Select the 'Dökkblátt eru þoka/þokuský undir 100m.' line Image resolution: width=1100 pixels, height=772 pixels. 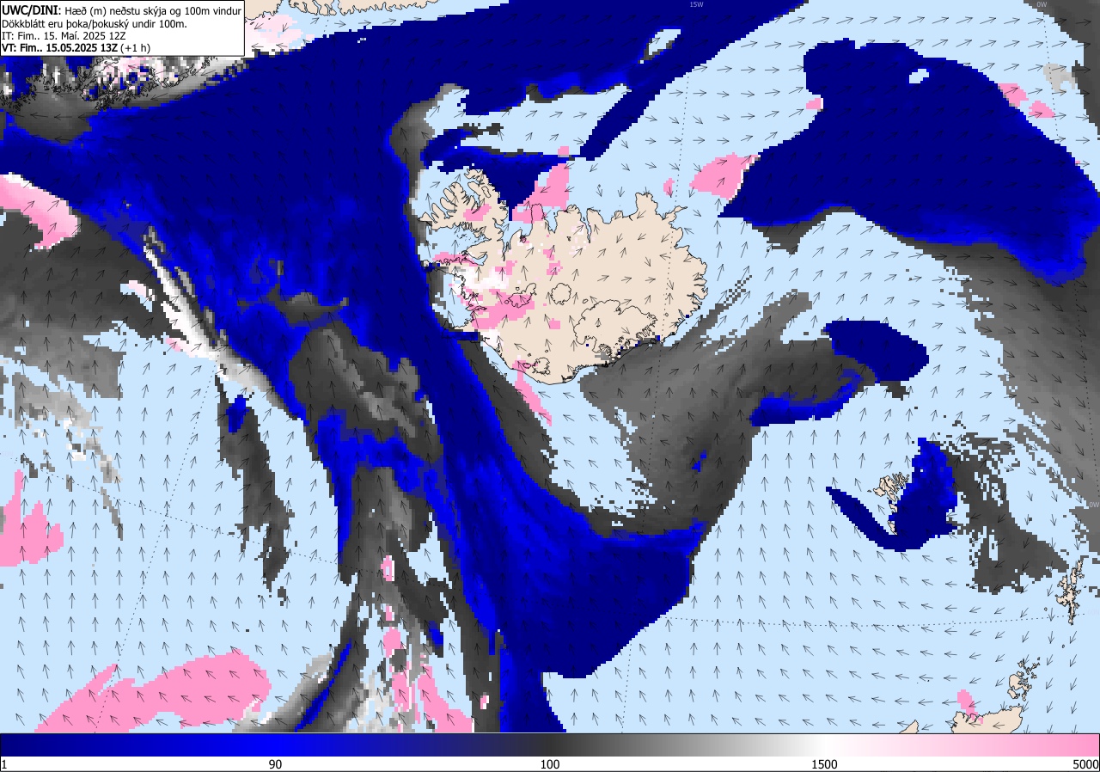pyautogui.click(x=95, y=23)
